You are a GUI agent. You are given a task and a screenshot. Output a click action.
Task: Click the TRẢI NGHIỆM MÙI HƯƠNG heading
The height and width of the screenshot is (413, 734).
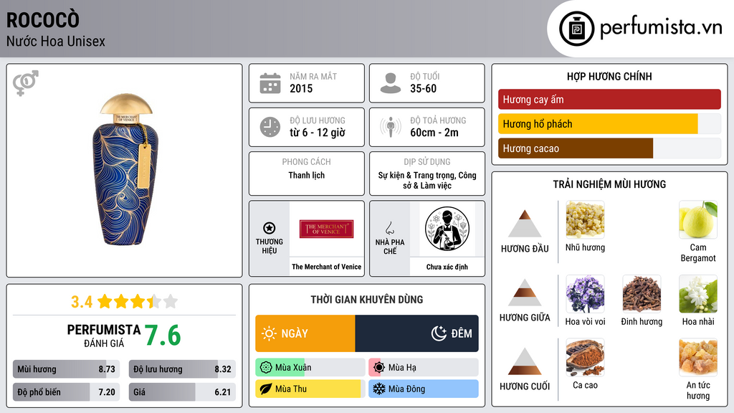609,184
